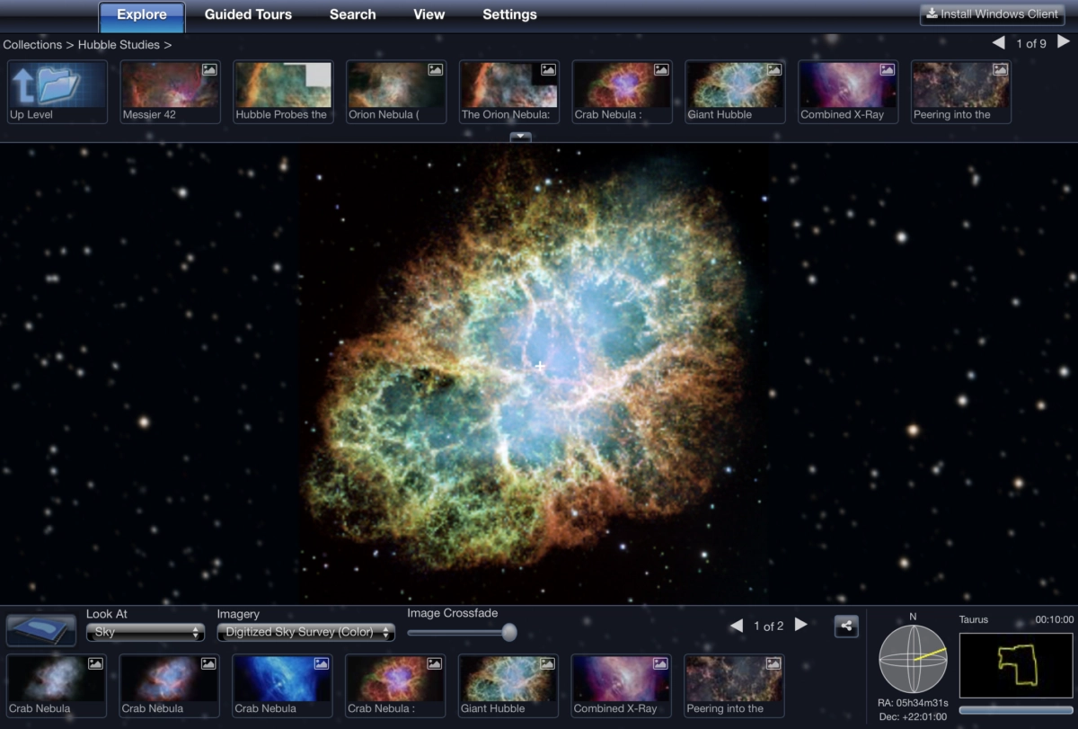The height and width of the screenshot is (729, 1078).
Task: Go to previous page of context results
Action: 736,626
